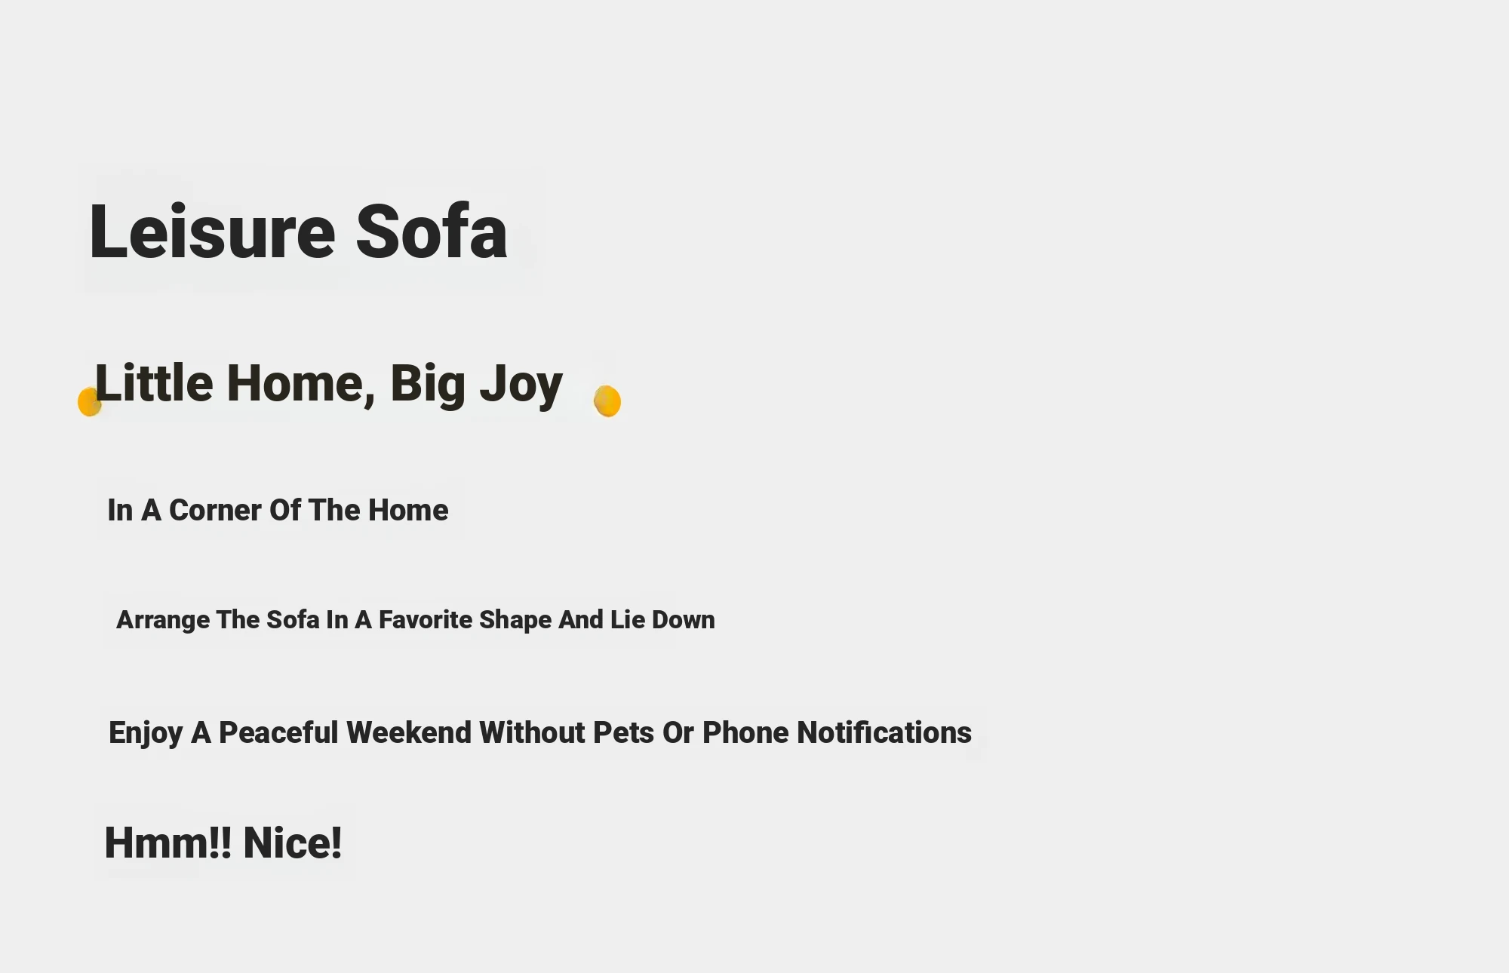Click the yellow dot right of "Big Joy"

[607, 401]
